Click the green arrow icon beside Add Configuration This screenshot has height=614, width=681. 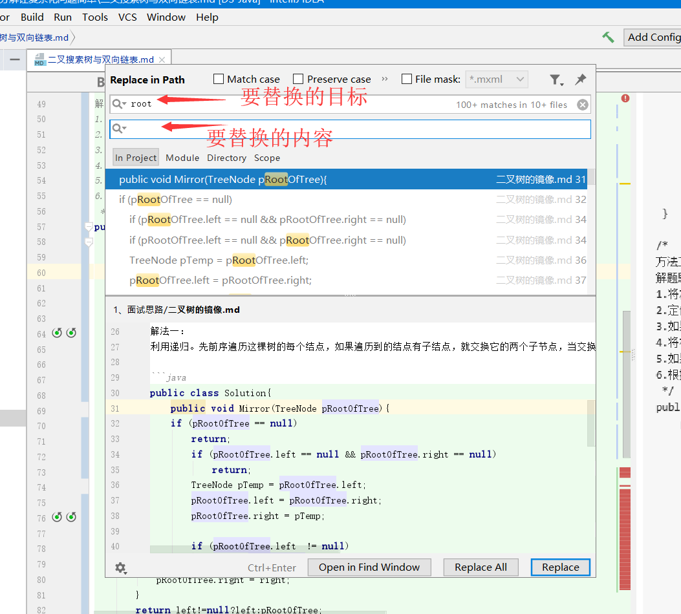pos(607,37)
